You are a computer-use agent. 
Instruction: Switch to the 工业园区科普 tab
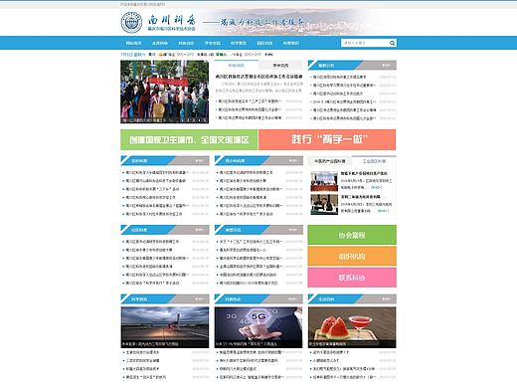point(374,161)
